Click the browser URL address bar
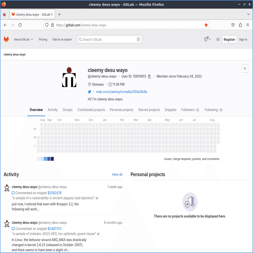 126,25
